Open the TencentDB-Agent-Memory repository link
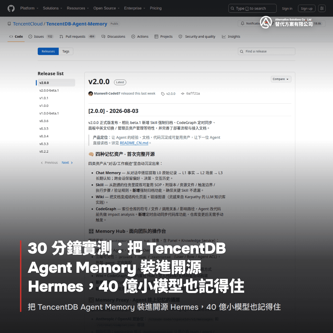333x333 pixels. click(x=77, y=24)
